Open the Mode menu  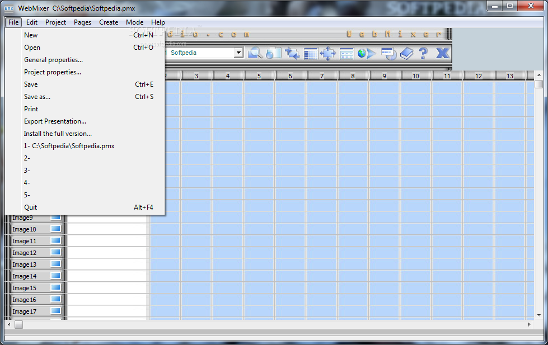pyautogui.click(x=134, y=22)
